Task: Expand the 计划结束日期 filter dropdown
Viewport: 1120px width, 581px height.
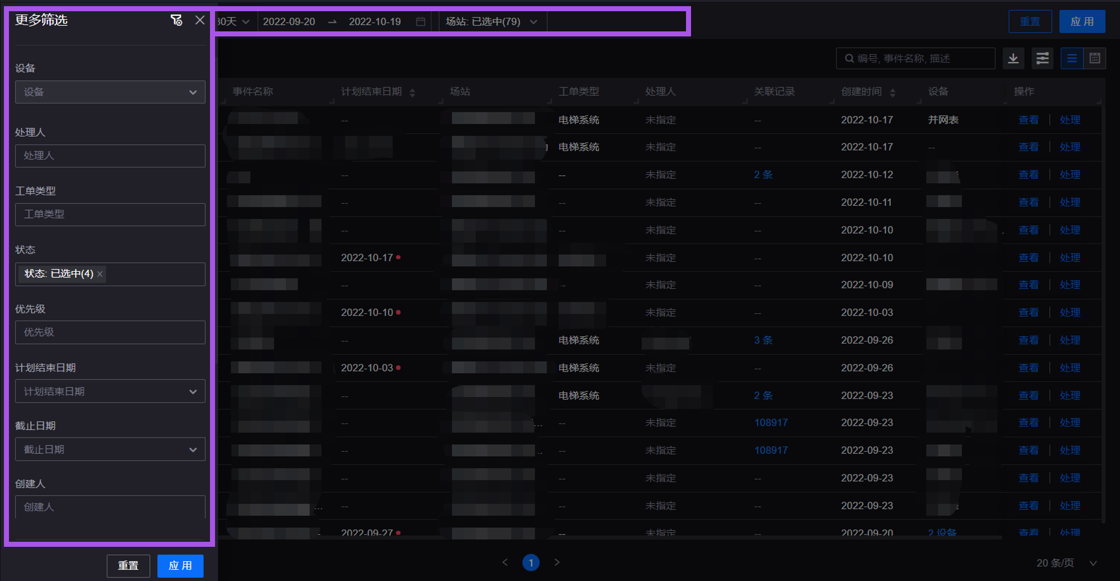Action: (110, 391)
